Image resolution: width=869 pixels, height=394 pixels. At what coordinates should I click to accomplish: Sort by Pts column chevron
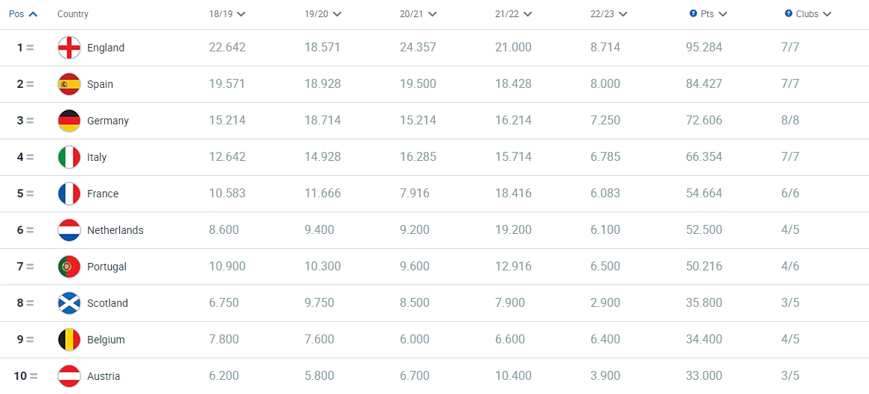tap(722, 14)
